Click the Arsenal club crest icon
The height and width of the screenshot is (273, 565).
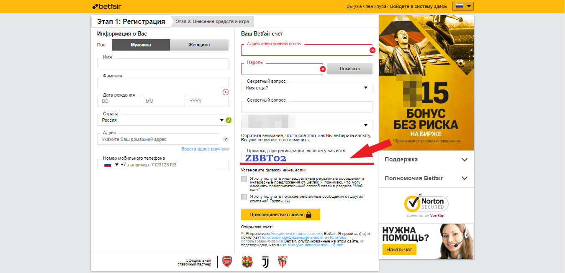[227, 262]
